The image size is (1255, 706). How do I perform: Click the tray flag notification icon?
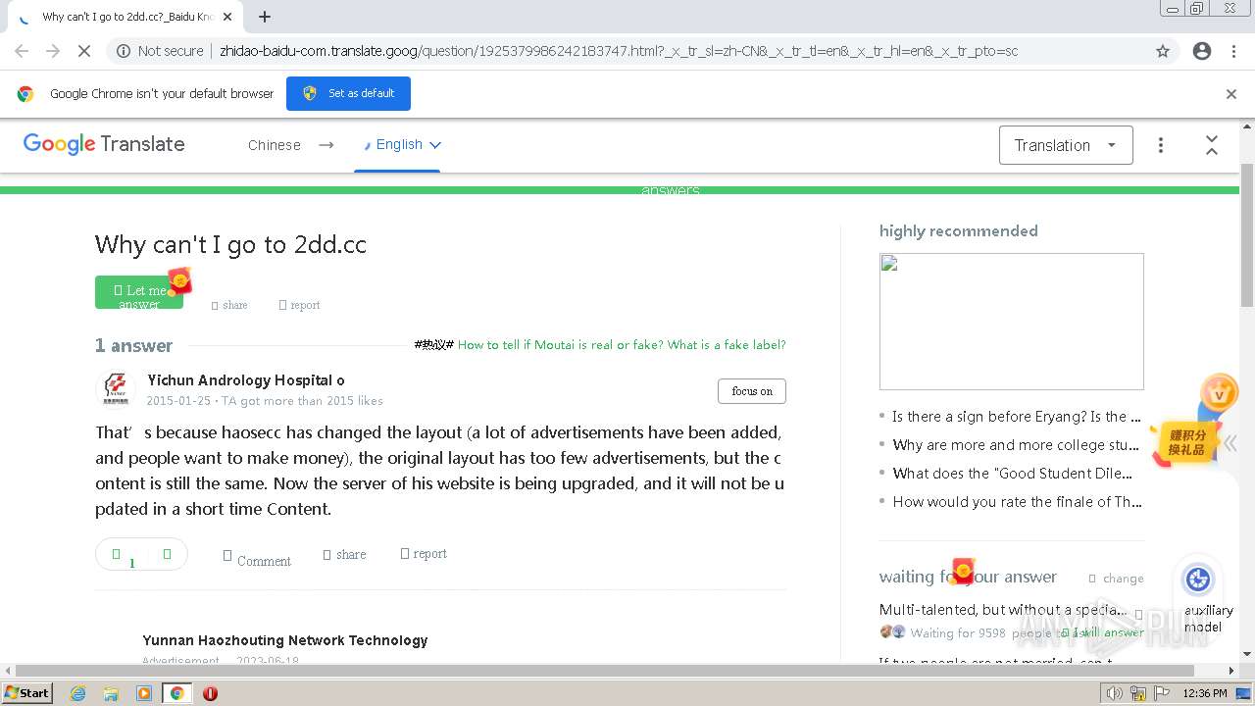[1162, 693]
